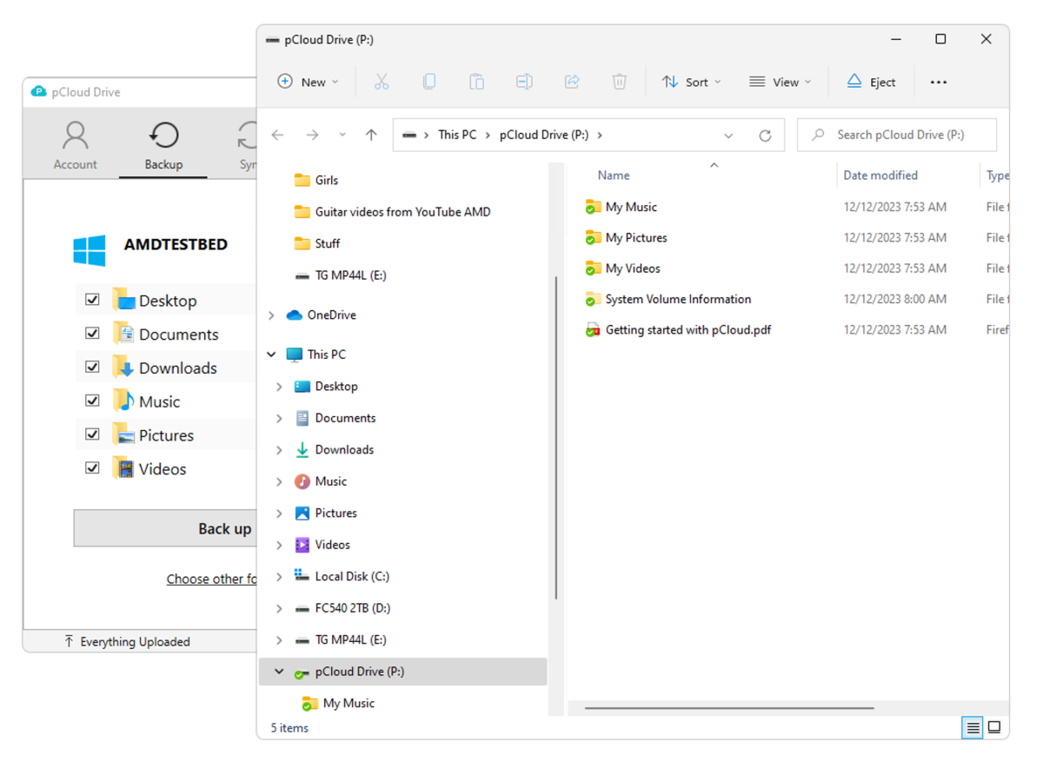Uncheck the Desktop backup checkbox
Viewport: 1043px width, 762px height.
92,300
